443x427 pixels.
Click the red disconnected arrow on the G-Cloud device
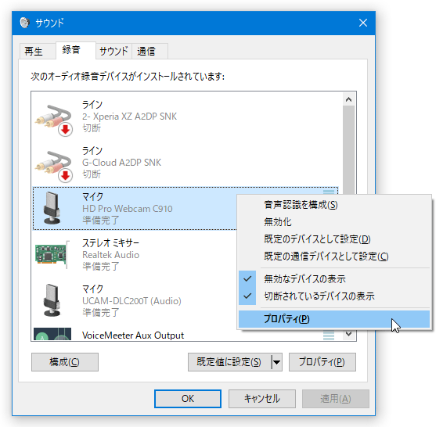tap(66, 175)
